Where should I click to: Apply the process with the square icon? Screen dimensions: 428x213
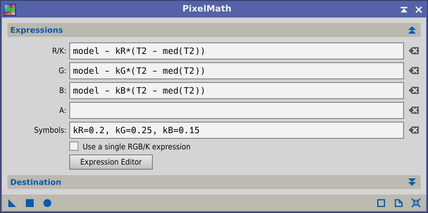30,203
